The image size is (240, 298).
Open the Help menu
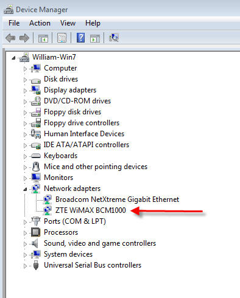coord(93,23)
